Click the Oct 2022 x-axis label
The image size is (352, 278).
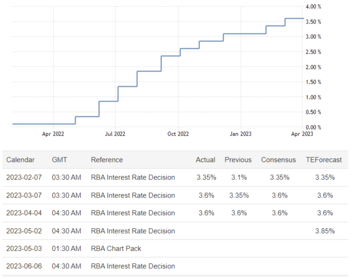tap(178, 134)
